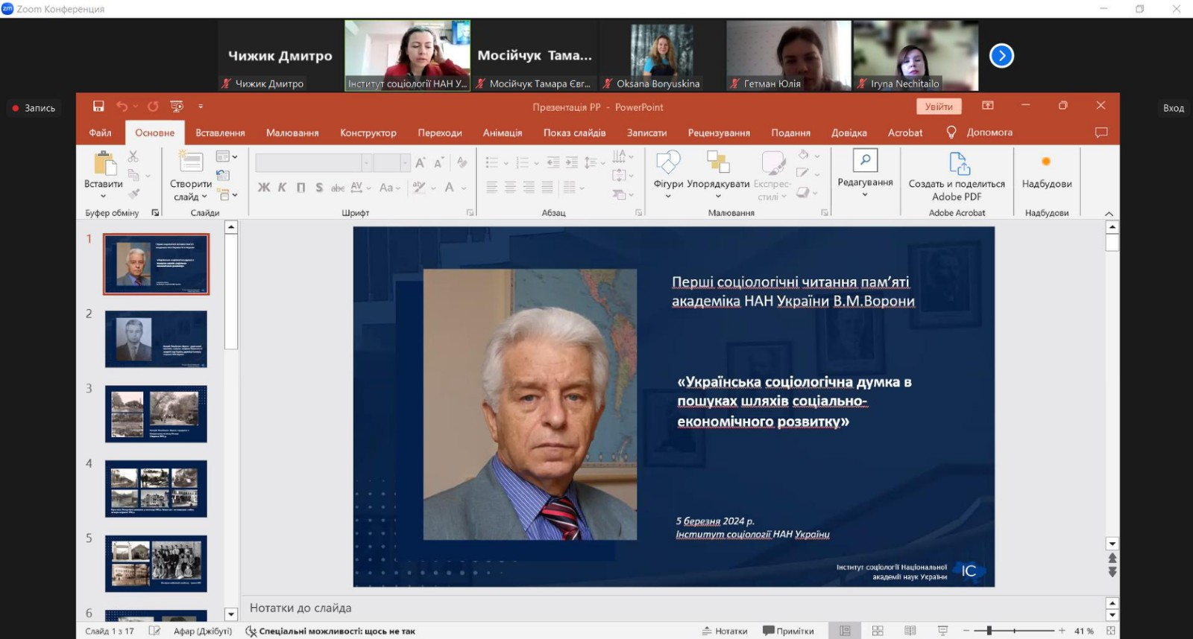The image size is (1193, 639).
Task: Click the clear formatting icon
Action: coord(462,162)
